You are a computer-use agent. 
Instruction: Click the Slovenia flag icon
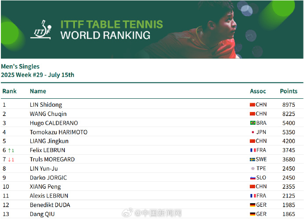pyautogui.click(x=252, y=178)
